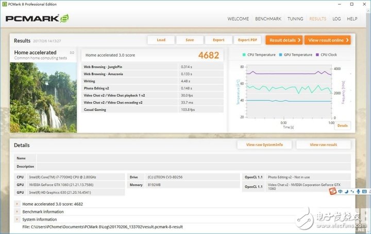The width and height of the screenshot is (371, 234).
Task: Click the PCMark 8 title bar app icon
Action: click(x=4, y=4)
